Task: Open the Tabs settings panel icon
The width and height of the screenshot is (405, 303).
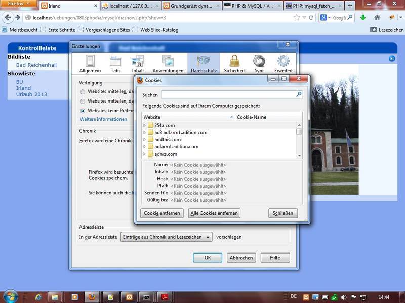Action: (x=115, y=62)
